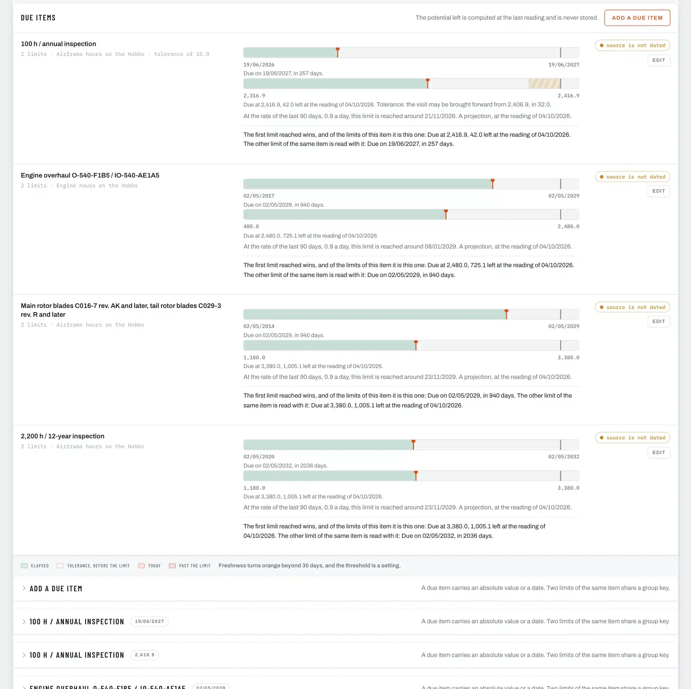Click the today marker on the 19/06/2026–19/06/2027 bar

[338, 52]
